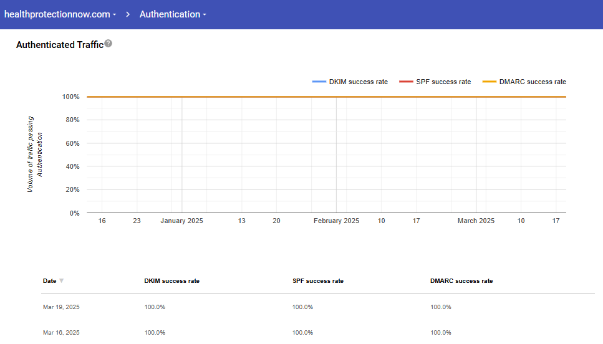Image resolution: width=603 pixels, height=344 pixels.
Task: Click the Mar 16, 2025 date cell
Action: (61, 333)
